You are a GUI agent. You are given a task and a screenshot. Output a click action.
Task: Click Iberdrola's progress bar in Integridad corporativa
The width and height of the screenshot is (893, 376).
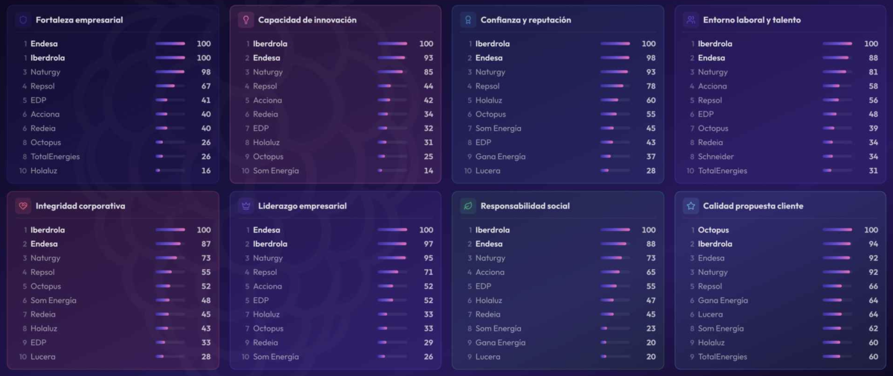170,230
